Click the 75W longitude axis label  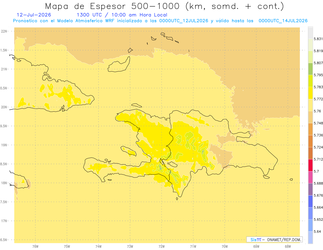coord(67,246)
